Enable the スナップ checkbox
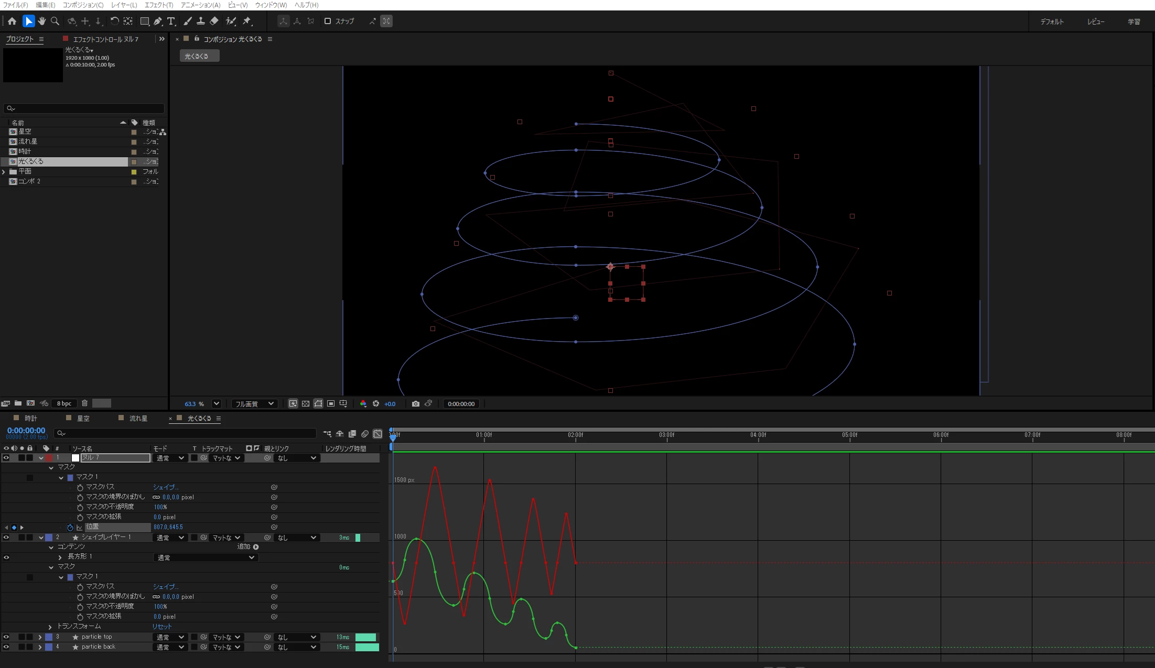 coord(328,21)
